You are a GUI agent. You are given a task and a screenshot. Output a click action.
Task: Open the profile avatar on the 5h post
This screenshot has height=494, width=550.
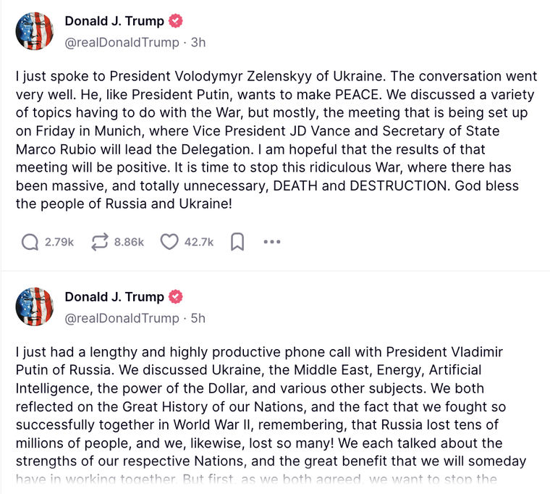pyautogui.click(x=35, y=307)
